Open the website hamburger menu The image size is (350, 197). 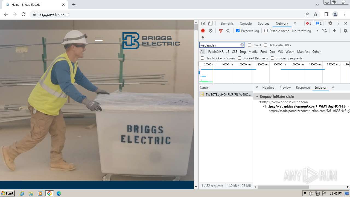tap(99, 40)
